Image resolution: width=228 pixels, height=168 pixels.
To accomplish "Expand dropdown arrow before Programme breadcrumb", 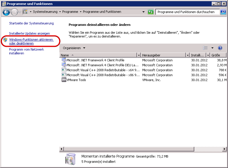I will click(x=60, y=12).
